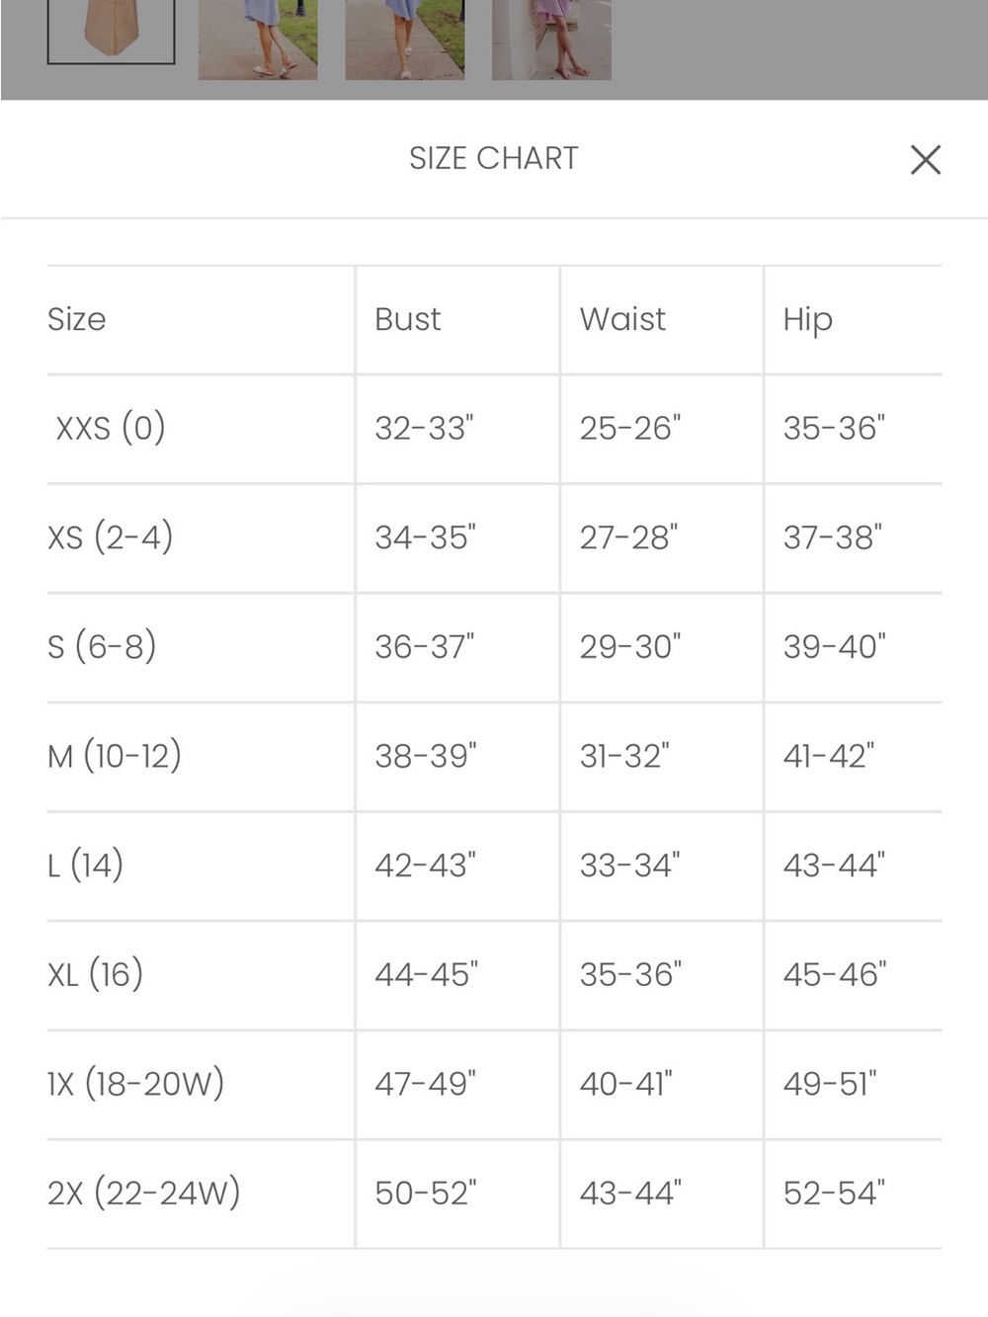
Task: Select the 1X (18-20W) size row
Action: [494, 1085]
